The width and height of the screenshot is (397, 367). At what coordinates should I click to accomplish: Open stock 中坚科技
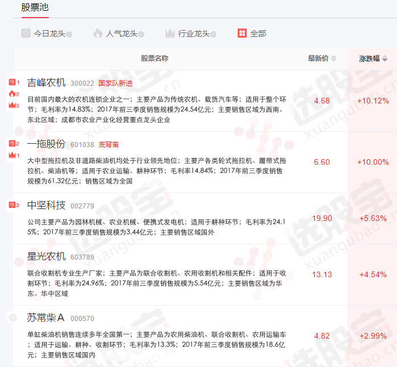[47, 206]
